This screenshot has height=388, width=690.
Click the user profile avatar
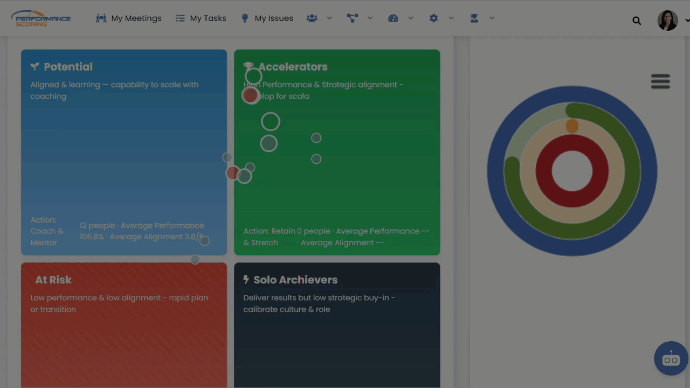pyautogui.click(x=667, y=20)
